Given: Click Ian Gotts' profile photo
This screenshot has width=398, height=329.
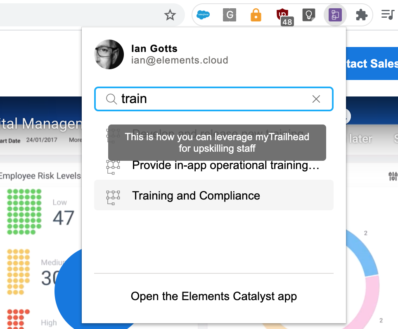Looking at the screenshot, I should (109, 54).
